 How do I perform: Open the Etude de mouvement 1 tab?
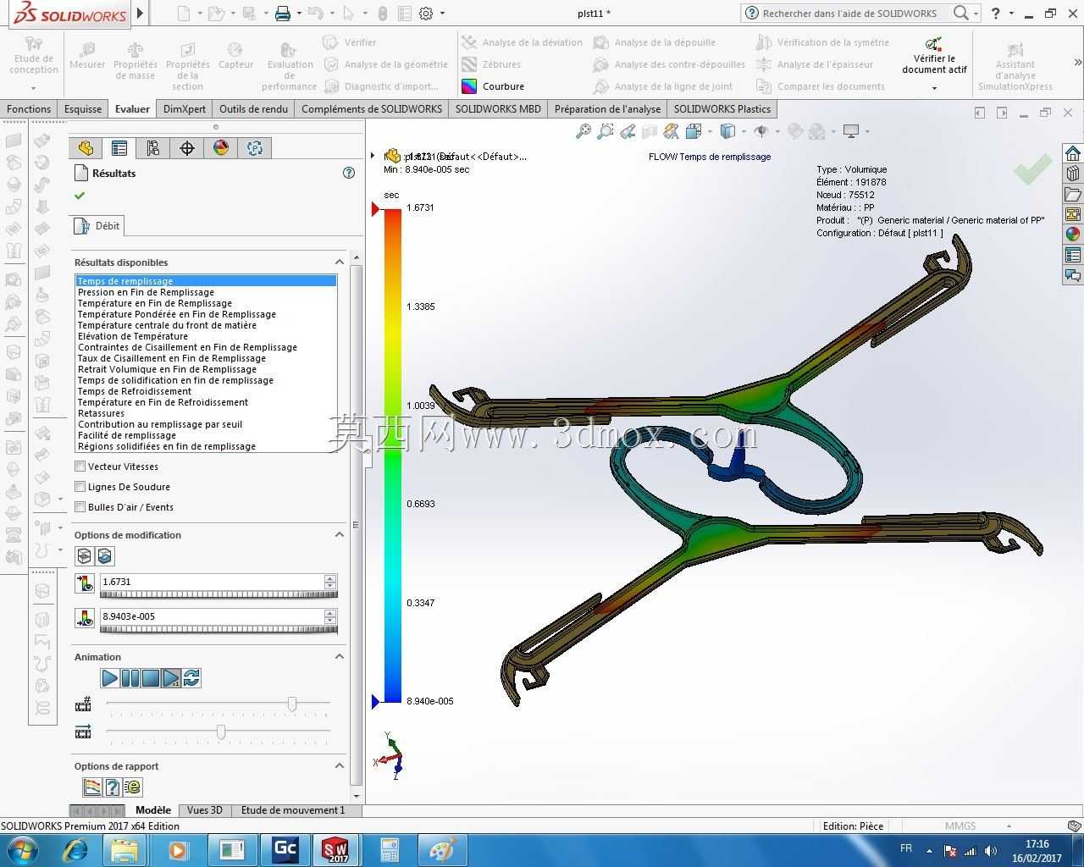[x=293, y=810]
